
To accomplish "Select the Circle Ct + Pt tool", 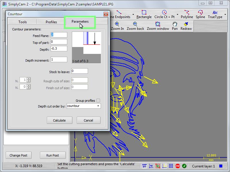I will click(x=164, y=15).
